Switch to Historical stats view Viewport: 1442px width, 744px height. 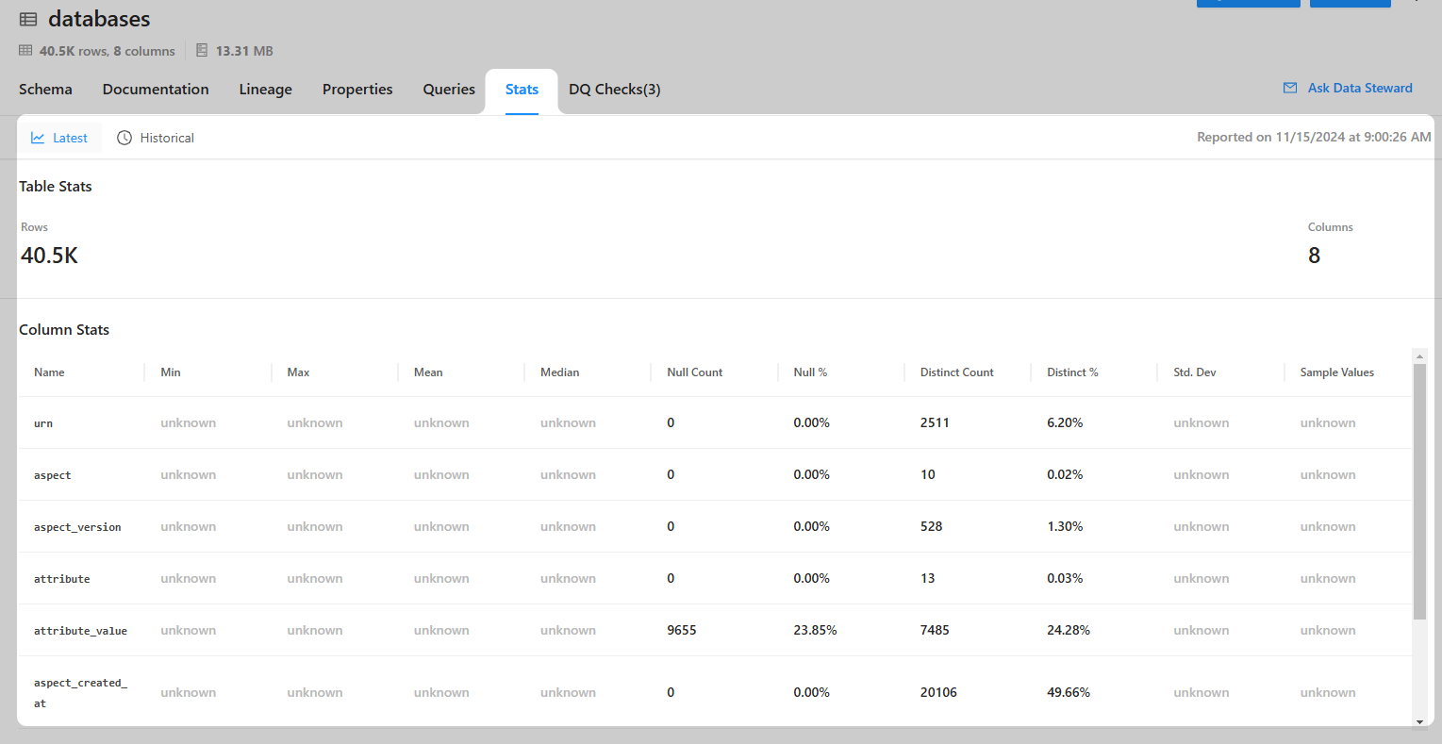(x=156, y=138)
